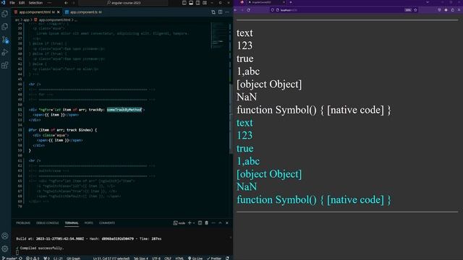Open the File menu
Screen dimensions: 463x260
[12, 3]
